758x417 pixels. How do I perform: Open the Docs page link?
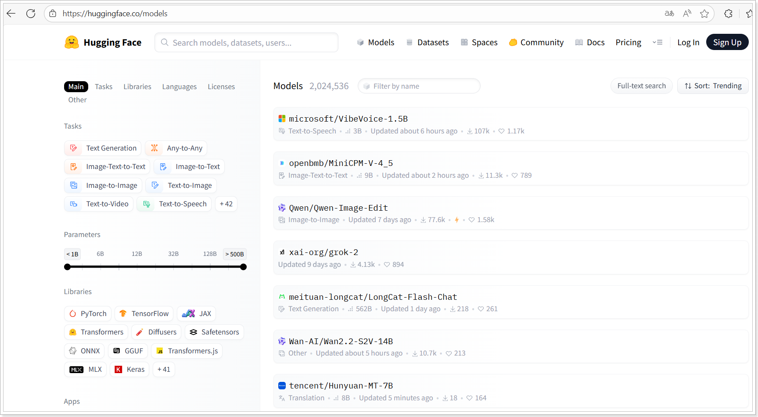coord(590,42)
